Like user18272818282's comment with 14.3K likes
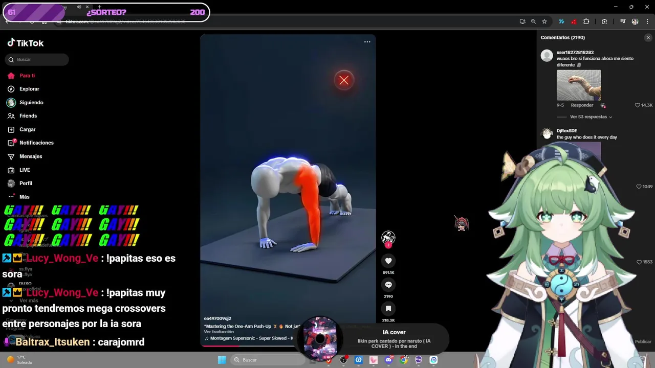Screen dimensions: 655x368 click(638, 105)
